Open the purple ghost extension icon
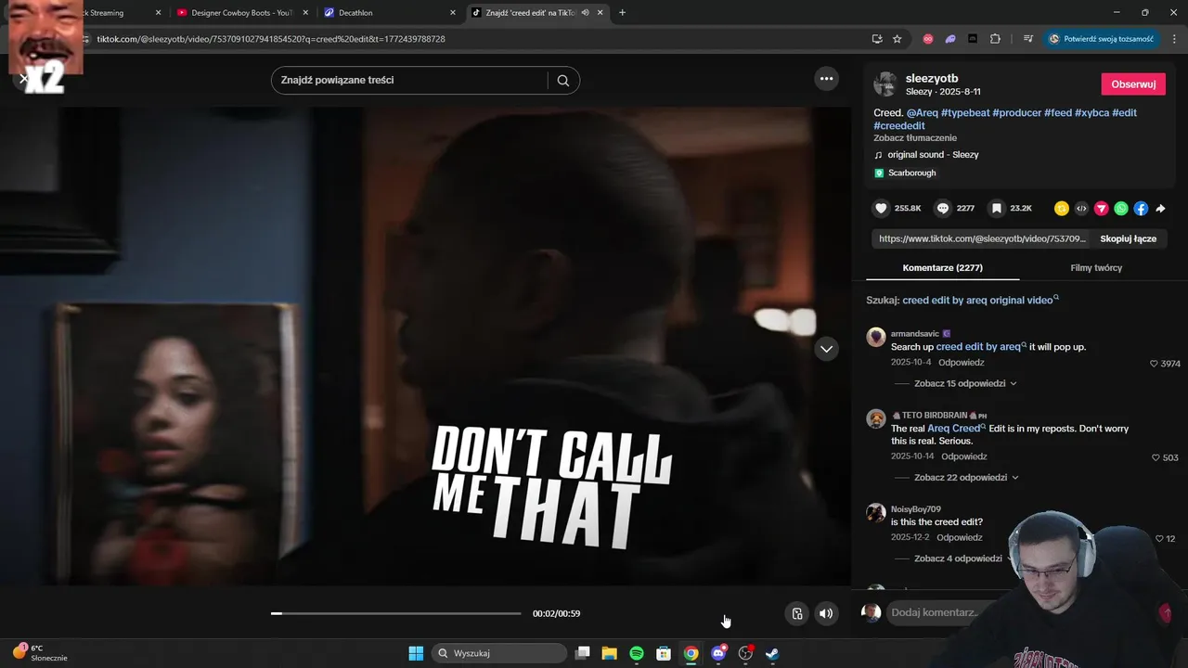Image resolution: width=1188 pixels, height=668 pixels. point(950,39)
